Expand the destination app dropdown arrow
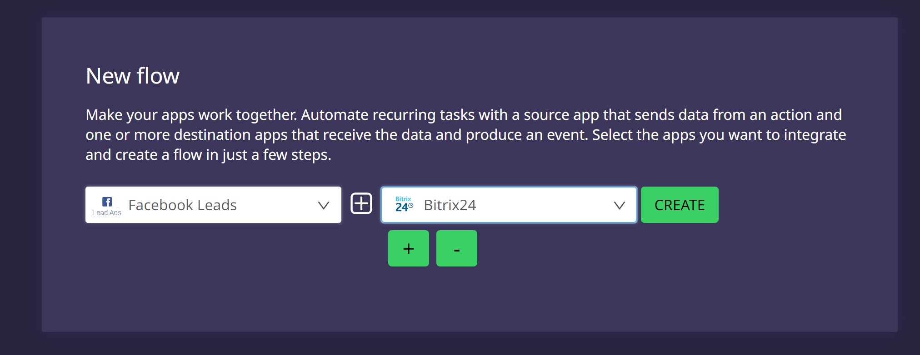Screen dimensions: 920x355 click(619, 205)
